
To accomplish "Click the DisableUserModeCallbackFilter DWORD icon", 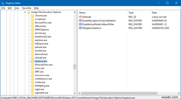I will (80, 24).
